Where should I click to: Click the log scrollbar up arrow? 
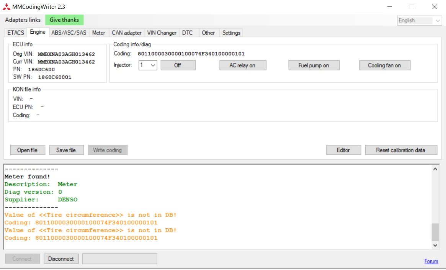point(435,169)
